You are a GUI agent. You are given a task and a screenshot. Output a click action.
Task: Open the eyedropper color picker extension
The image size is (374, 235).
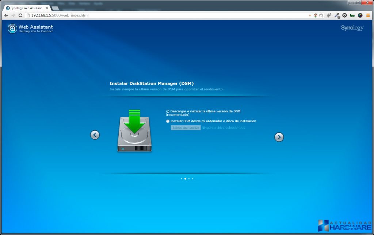pos(337,15)
